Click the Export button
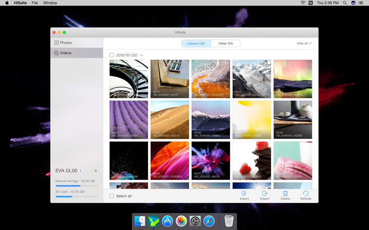Viewport: 369px width, 230px height. pyautogui.click(x=264, y=195)
